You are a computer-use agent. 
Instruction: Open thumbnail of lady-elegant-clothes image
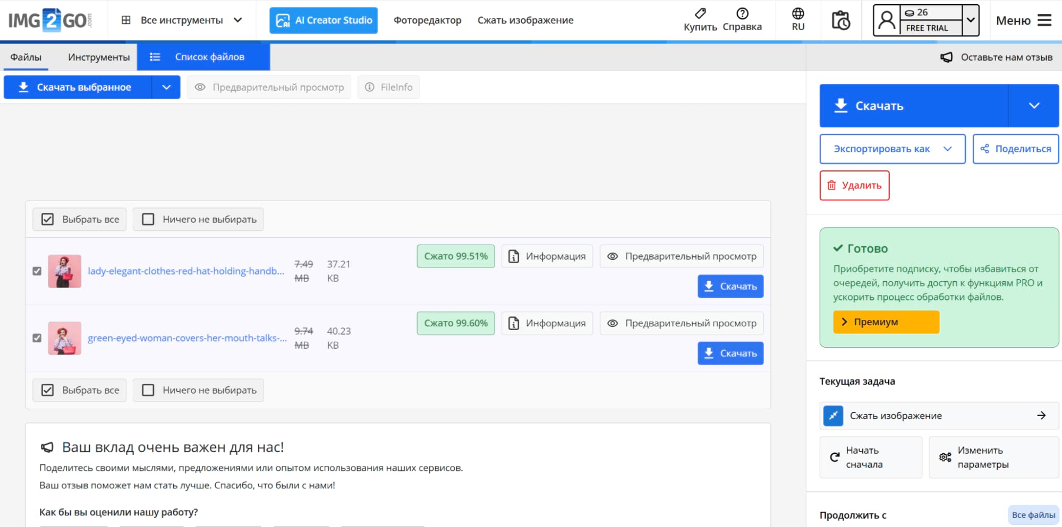coord(65,271)
